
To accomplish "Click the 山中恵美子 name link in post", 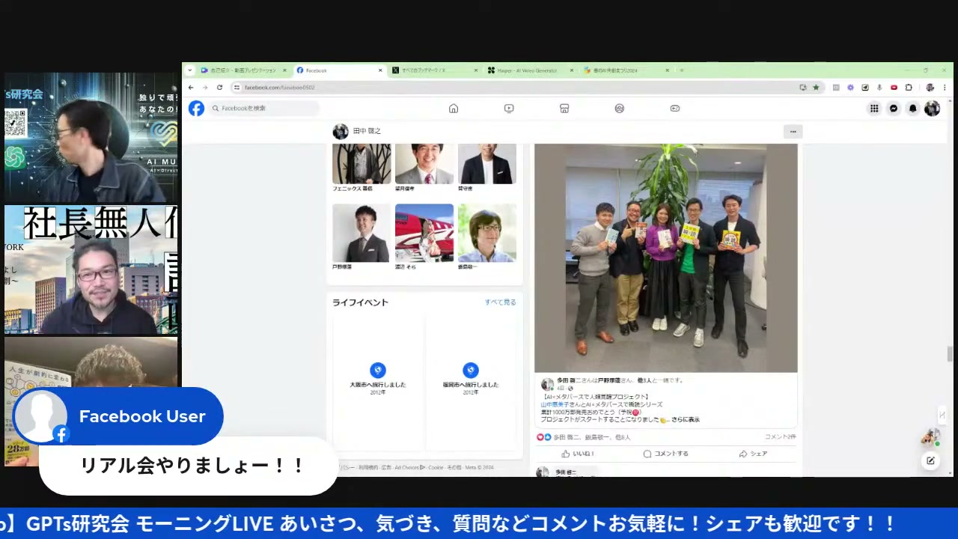I will [555, 404].
